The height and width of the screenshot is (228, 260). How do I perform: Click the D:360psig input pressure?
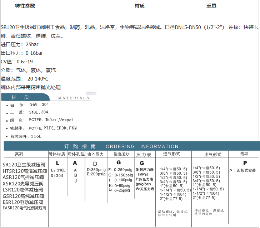[x=96, y=170]
